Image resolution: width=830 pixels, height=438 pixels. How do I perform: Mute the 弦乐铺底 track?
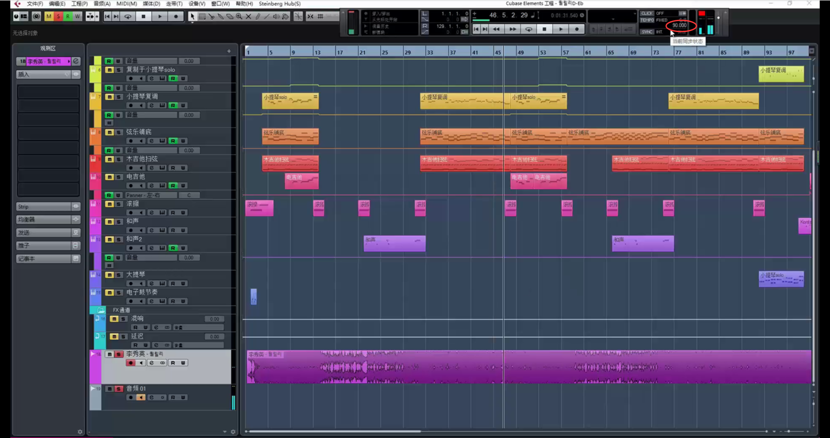(109, 132)
